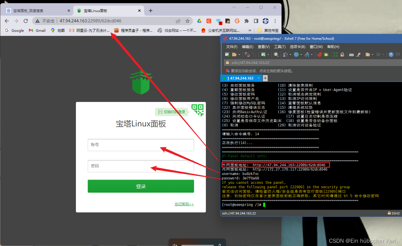Open a new Chrome tab with plus
The height and width of the screenshot is (246, 402).
150,11
